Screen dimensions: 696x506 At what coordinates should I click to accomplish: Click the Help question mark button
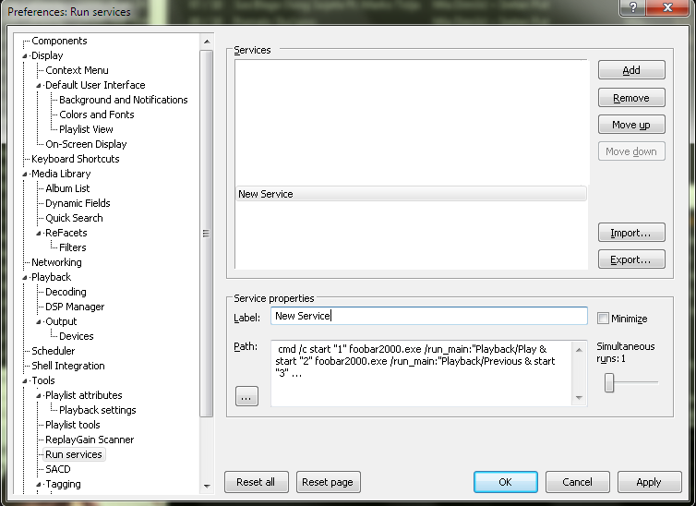tap(632, 7)
